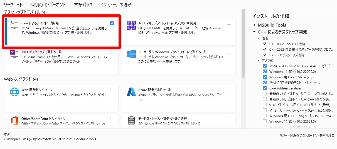Open the 個別のコンポーネント tab
This screenshot has width=337, height=149.
click(x=48, y=4)
